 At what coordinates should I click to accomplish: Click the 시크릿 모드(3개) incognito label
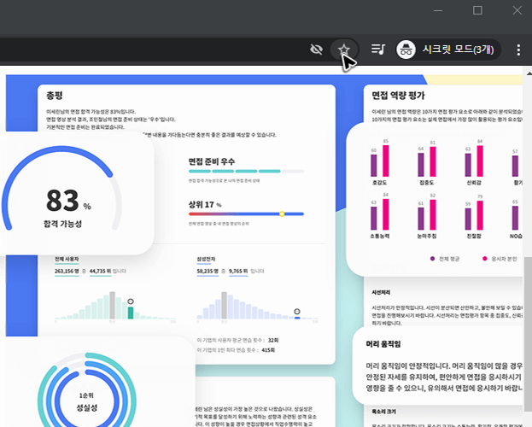coord(458,50)
